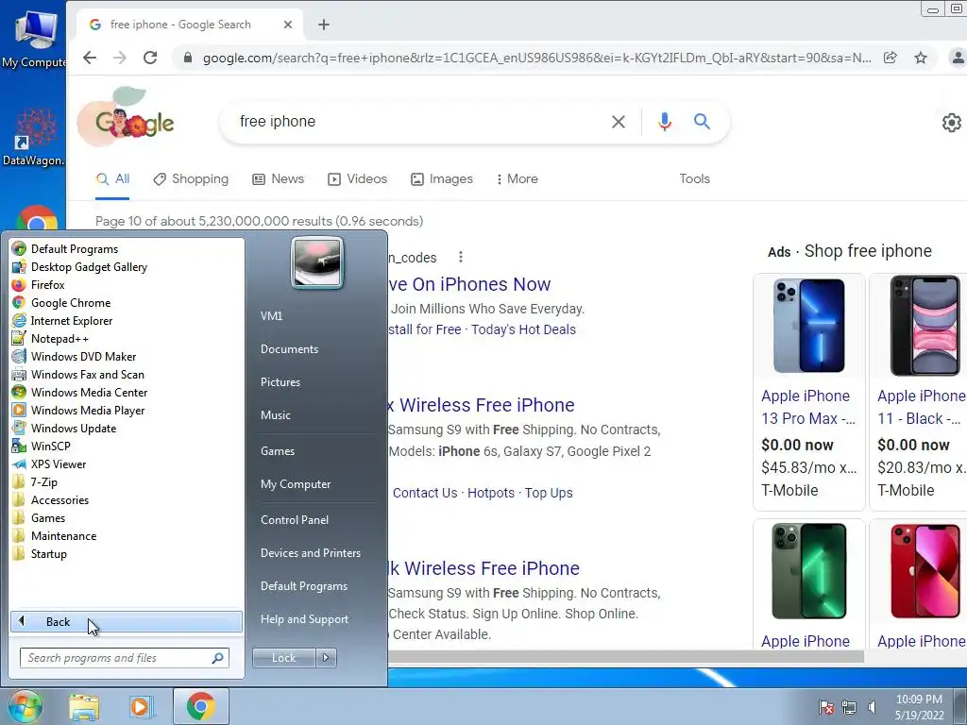
Task: Click the blue search magnifier button
Action: tap(702, 122)
